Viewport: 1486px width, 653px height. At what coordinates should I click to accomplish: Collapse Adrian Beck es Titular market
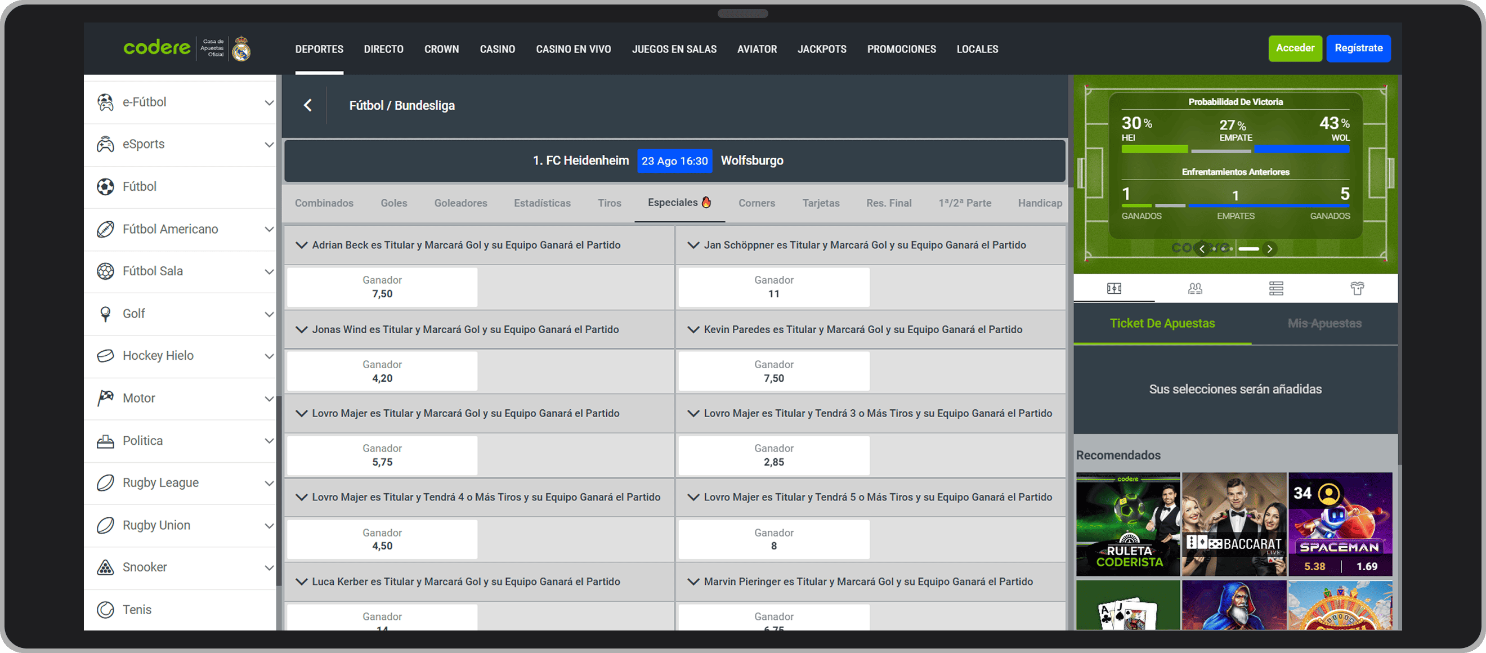tap(301, 245)
